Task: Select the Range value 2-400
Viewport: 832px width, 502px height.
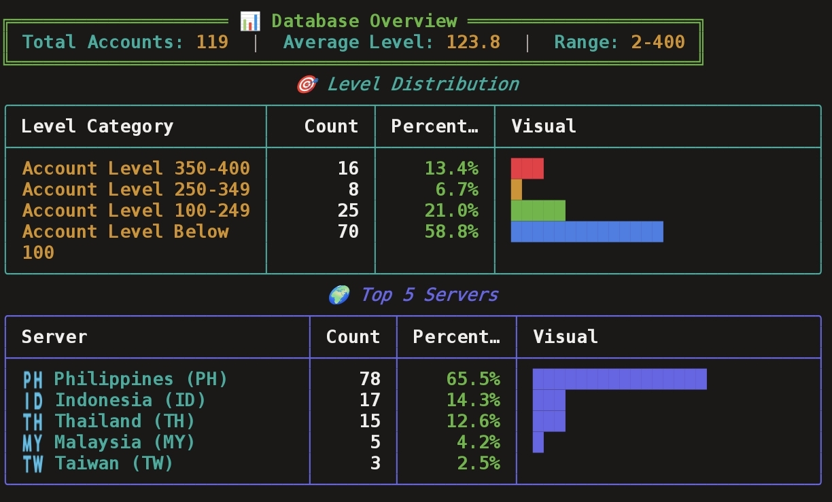Action: click(x=657, y=42)
